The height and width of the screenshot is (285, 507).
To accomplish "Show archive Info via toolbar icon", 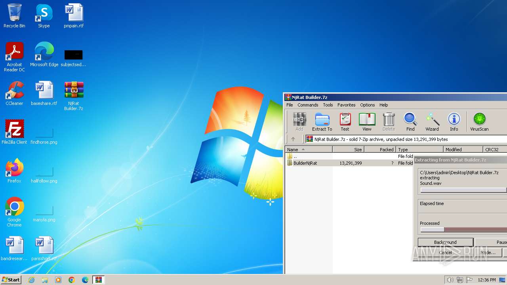I will tap(454, 122).
